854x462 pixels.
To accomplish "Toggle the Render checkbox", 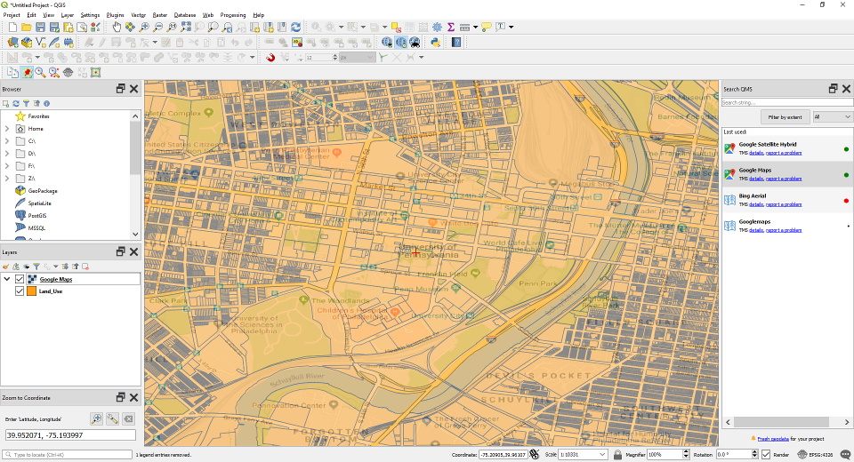I will pos(766,455).
